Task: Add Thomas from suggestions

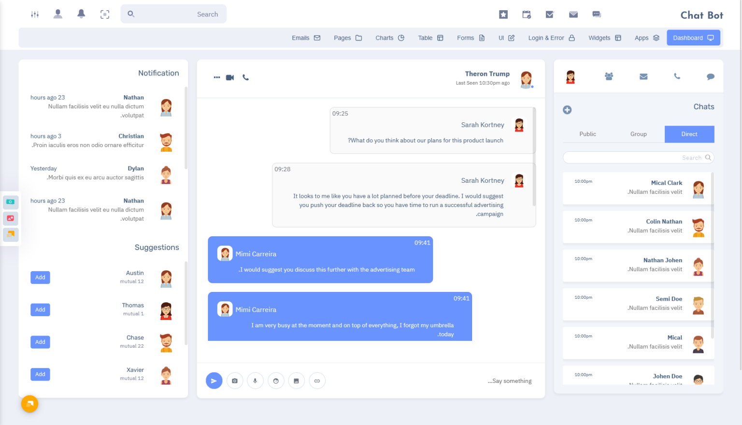Action: click(x=40, y=309)
